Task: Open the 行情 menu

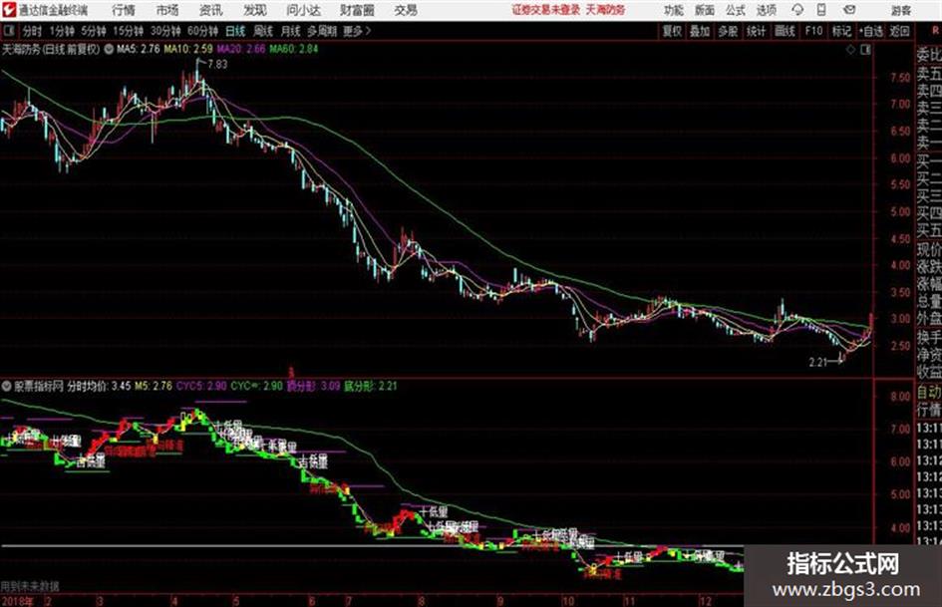Action: click(x=124, y=10)
